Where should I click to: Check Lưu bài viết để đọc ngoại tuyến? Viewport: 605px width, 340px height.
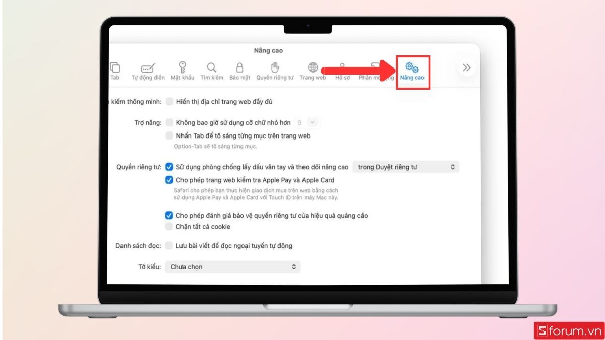click(169, 245)
